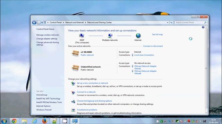222x124 pixels.
Task: Open the Local Area Connection link
Action: pos(144,55)
